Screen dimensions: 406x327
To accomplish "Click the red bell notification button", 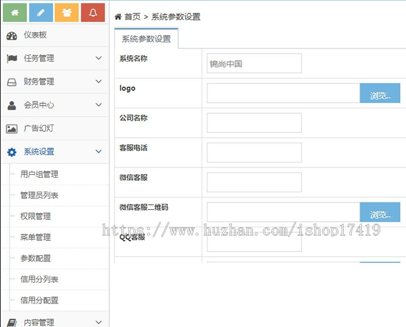I will tap(93, 13).
